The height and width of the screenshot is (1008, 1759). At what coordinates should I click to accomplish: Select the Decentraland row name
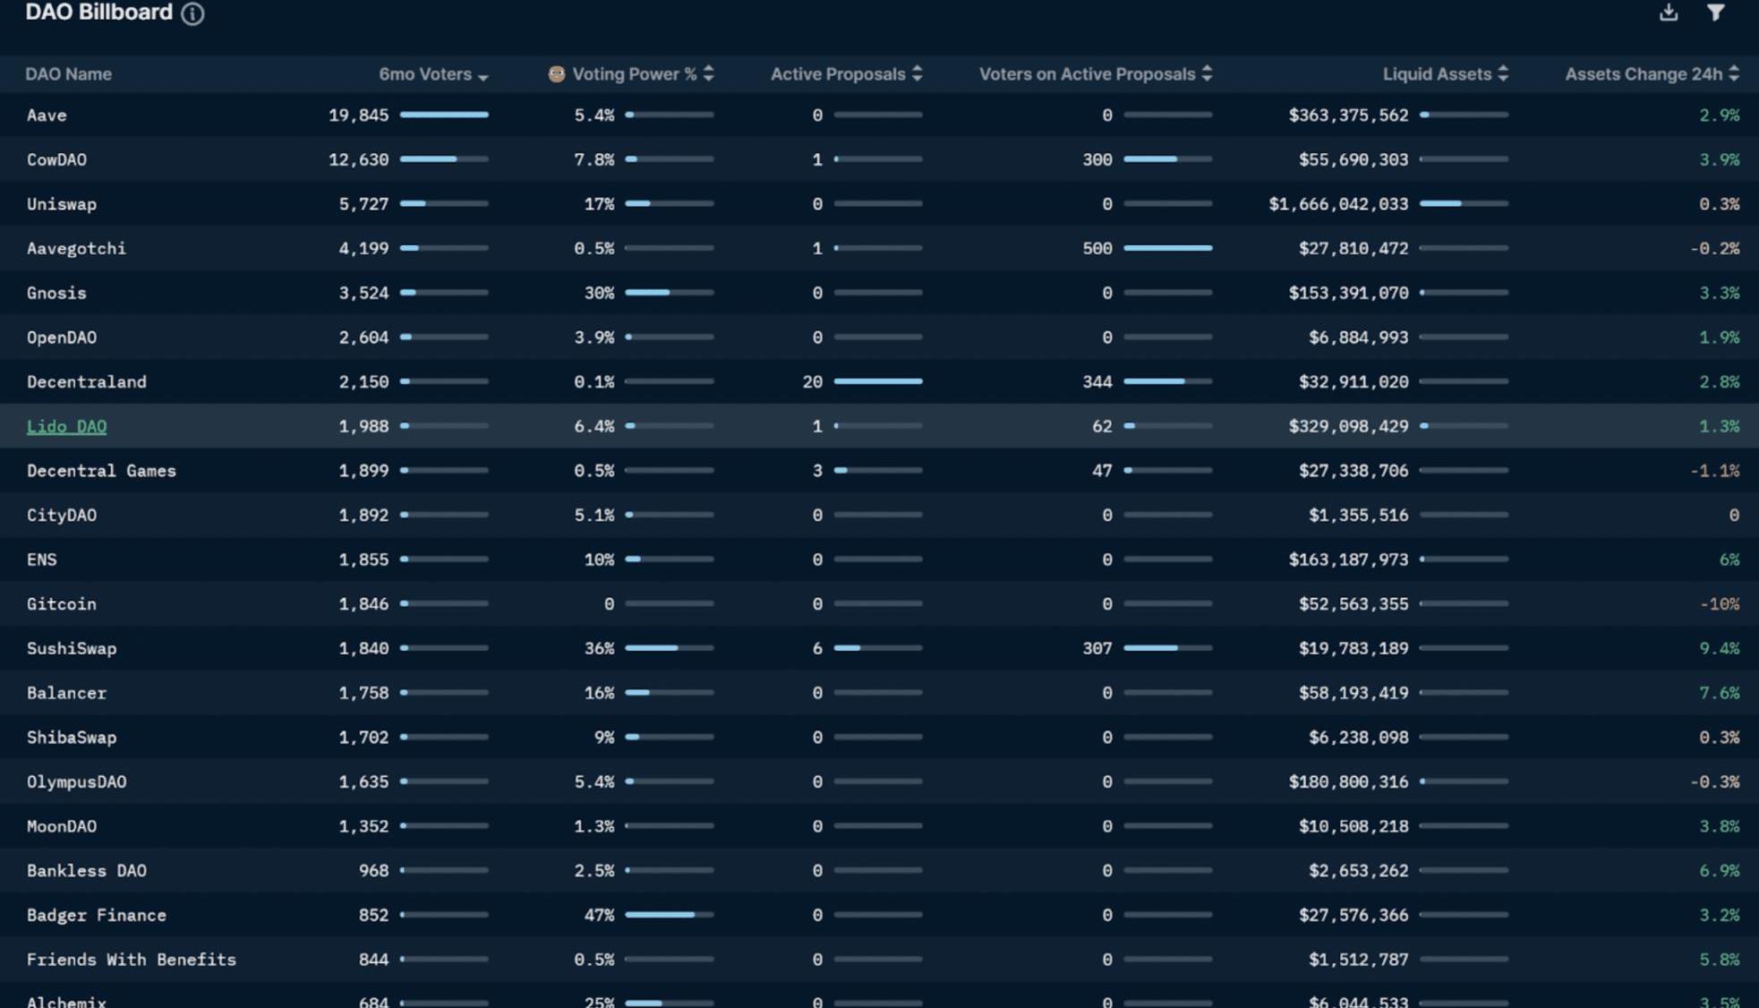coord(86,382)
